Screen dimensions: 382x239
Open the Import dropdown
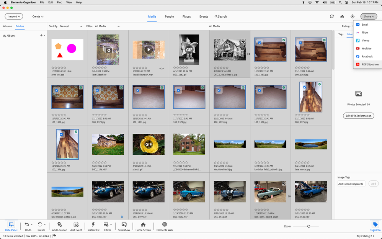[14, 16]
